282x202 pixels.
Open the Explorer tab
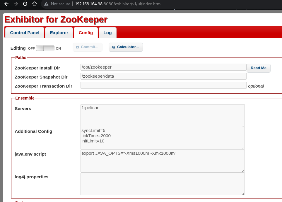click(x=59, y=33)
